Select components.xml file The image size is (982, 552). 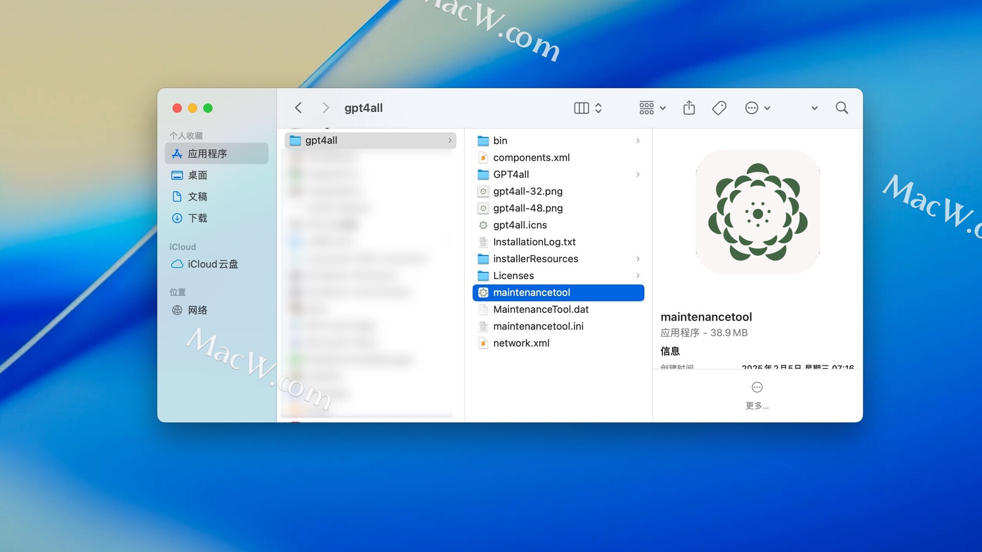click(559, 157)
